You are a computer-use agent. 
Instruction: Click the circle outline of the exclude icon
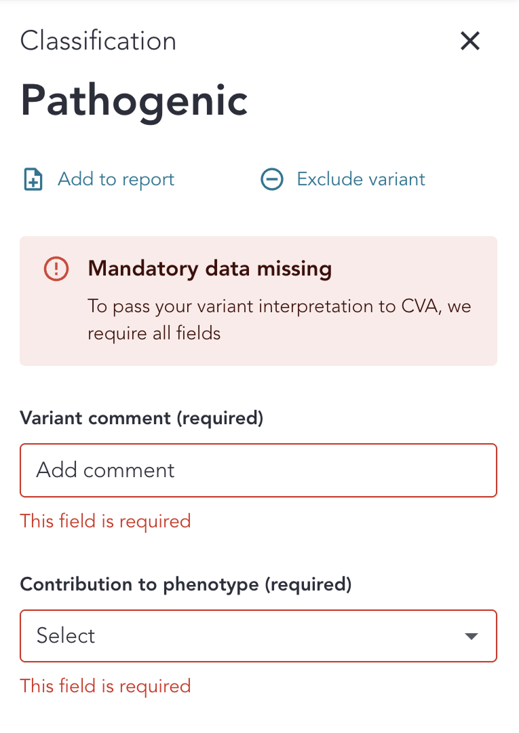(x=271, y=179)
